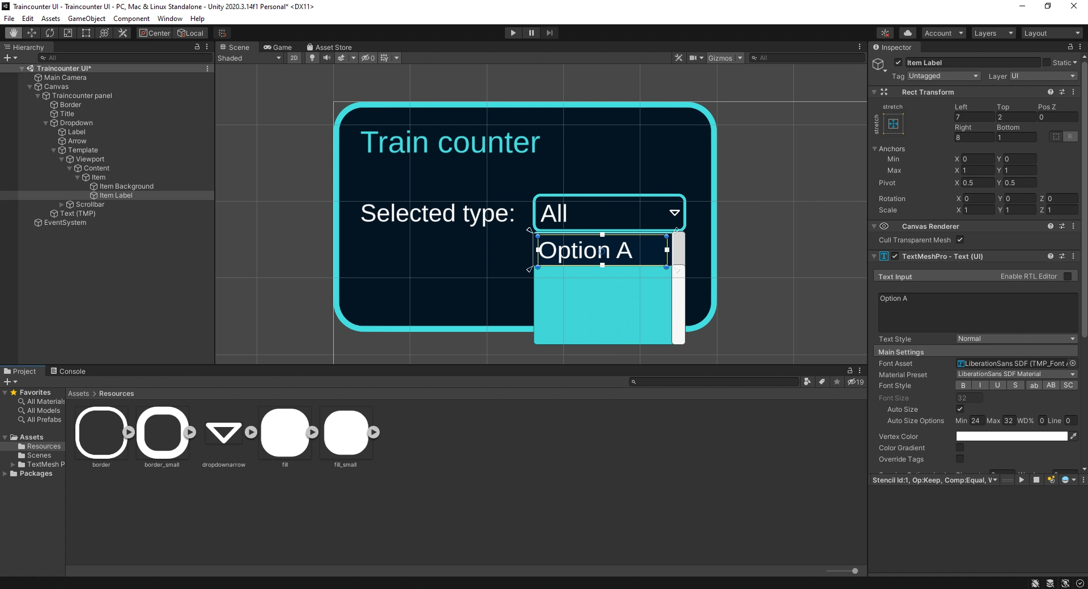Expand the Scrollbar hierarchy item
Image resolution: width=1088 pixels, height=589 pixels.
(62, 204)
